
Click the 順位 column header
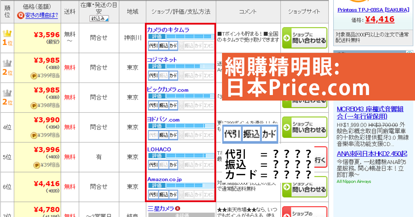7,11
